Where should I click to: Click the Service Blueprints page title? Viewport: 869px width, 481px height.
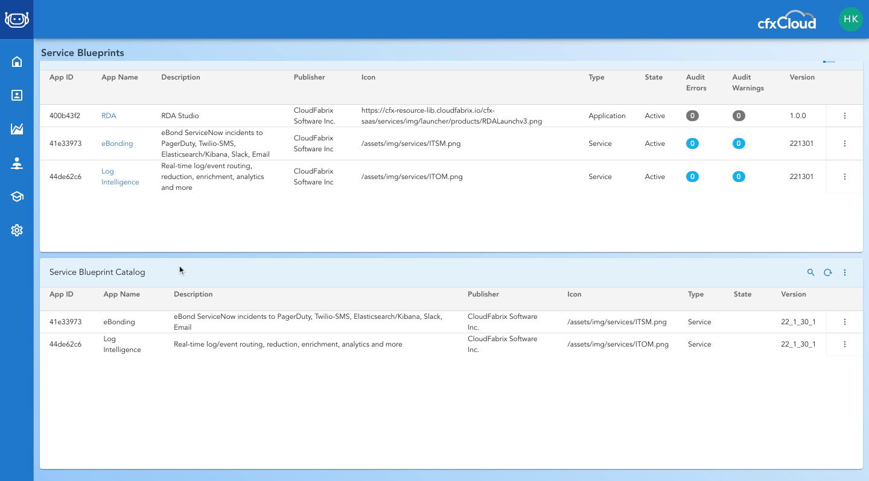83,52
